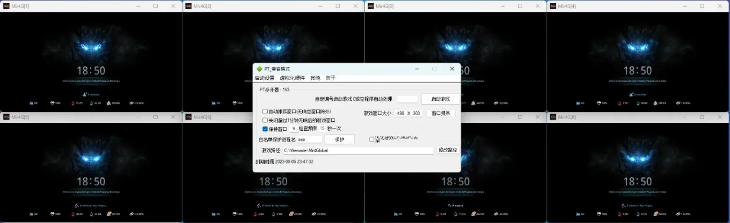This screenshot has width=730, height=223.
Task: Click the bag weight icon in Mir4G[5]
Action: 109,214
